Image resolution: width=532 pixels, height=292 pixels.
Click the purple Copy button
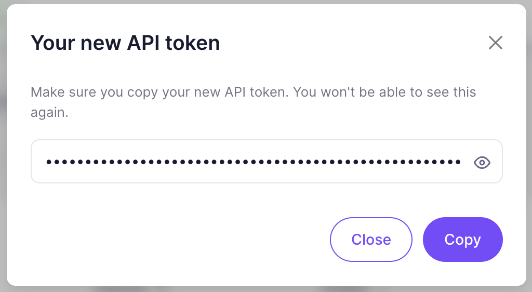point(462,240)
